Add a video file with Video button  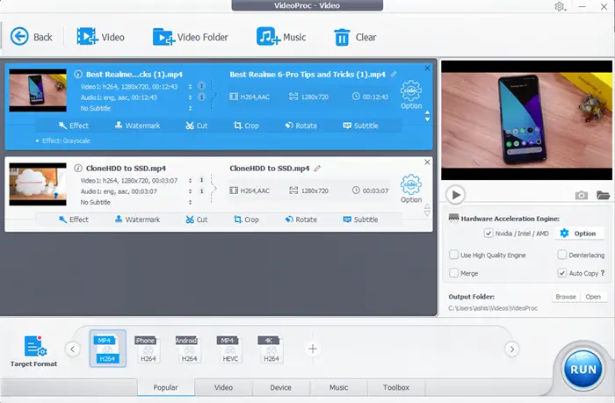tap(100, 37)
